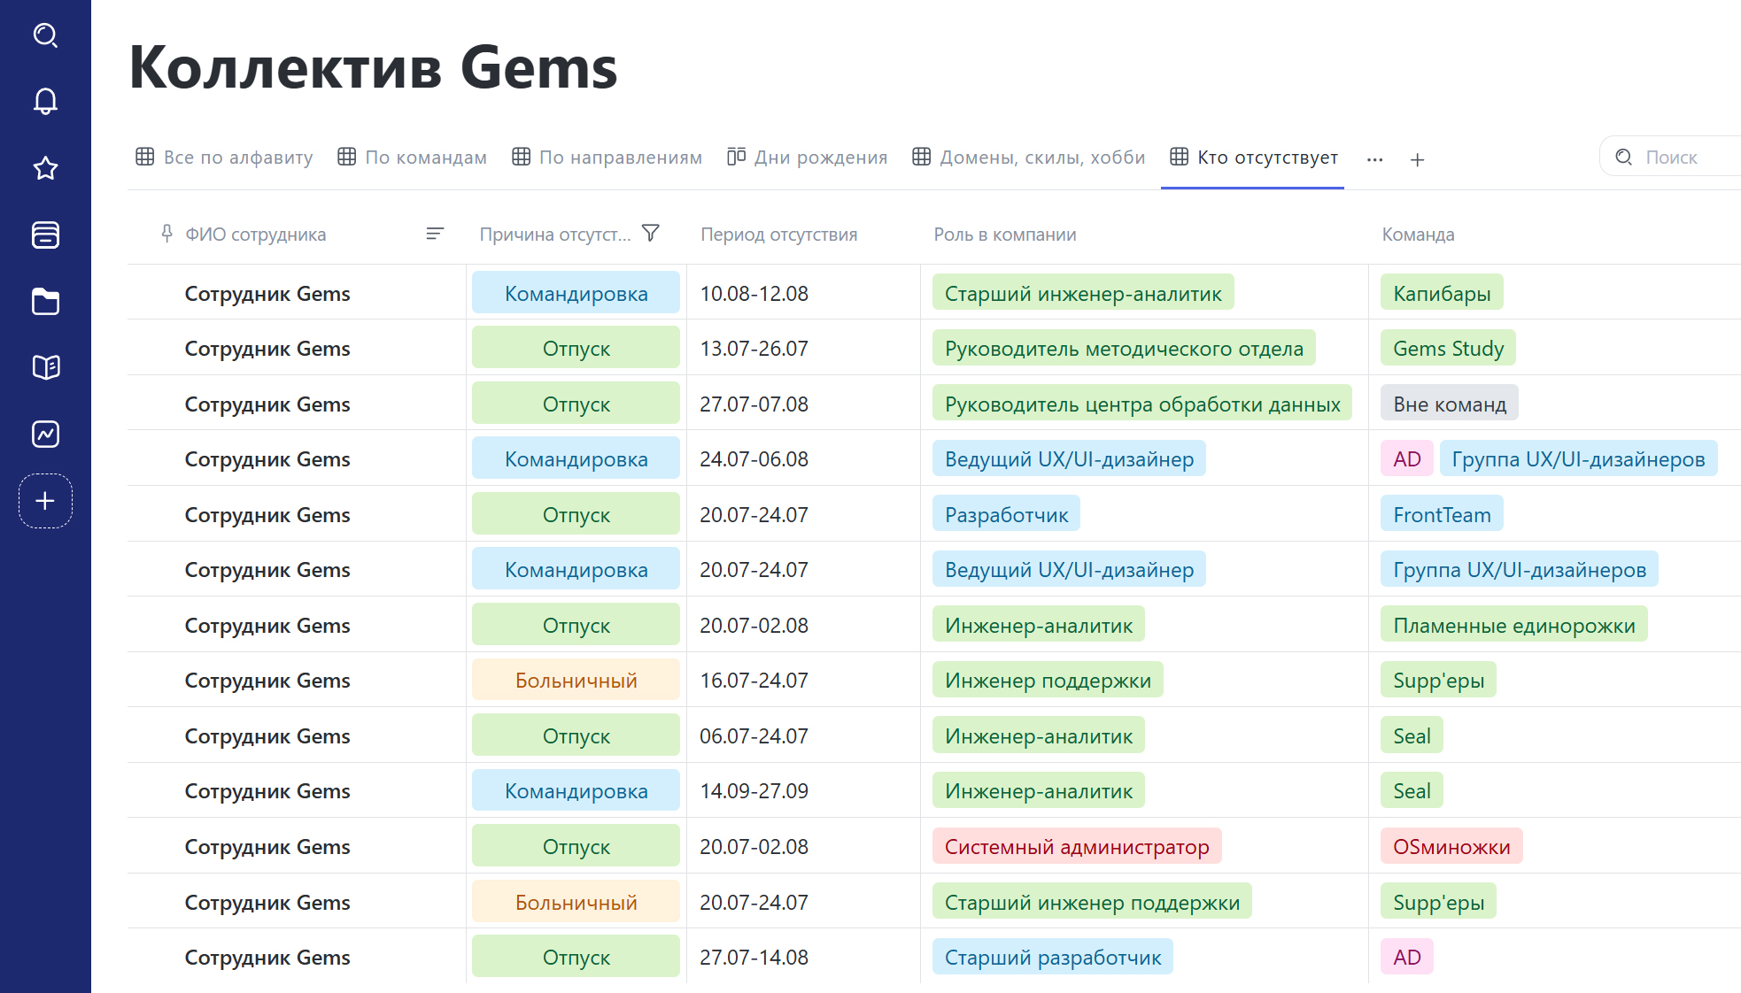Click the Период отсутствия column header

(x=778, y=235)
